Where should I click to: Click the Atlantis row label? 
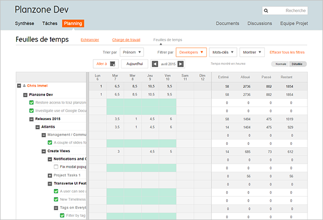tap(48, 127)
